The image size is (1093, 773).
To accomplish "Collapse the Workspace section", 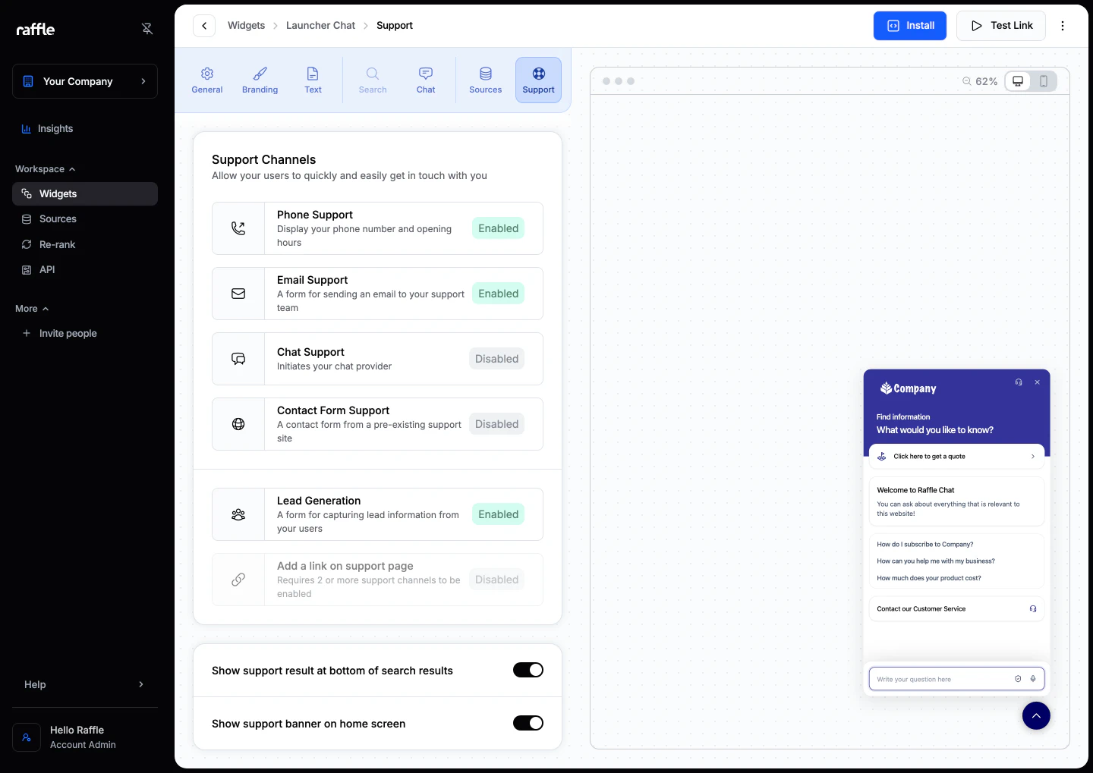I will coord(46,169).
